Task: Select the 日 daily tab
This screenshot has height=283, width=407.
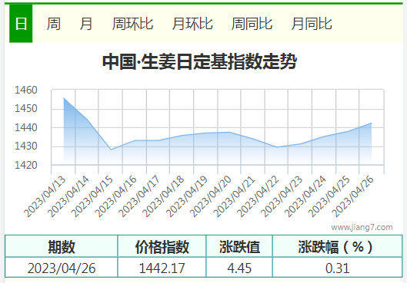Action: click(x=21, y=24)
